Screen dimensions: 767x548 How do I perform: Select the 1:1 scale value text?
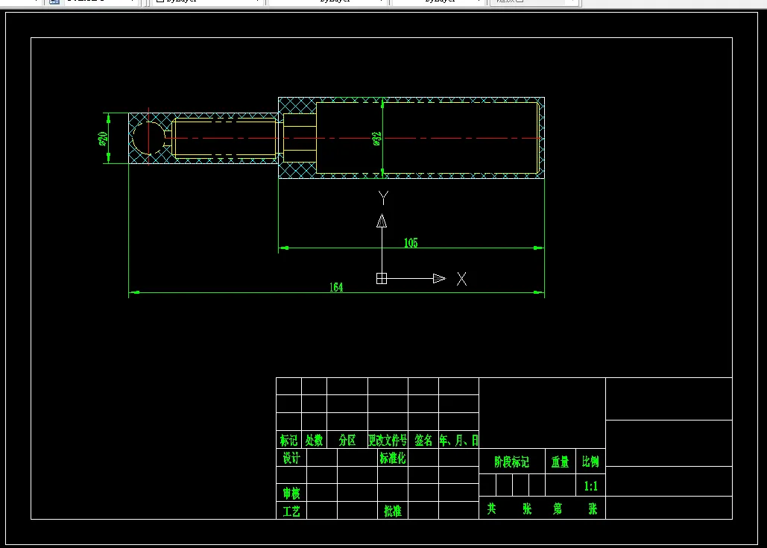pos(590,486)
